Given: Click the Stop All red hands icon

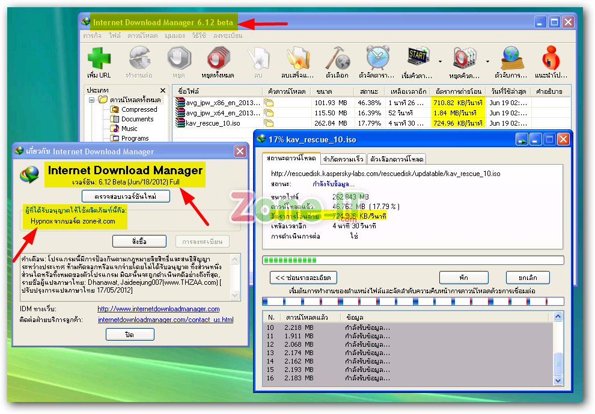Looking at the screenshot, I should 219,58.
